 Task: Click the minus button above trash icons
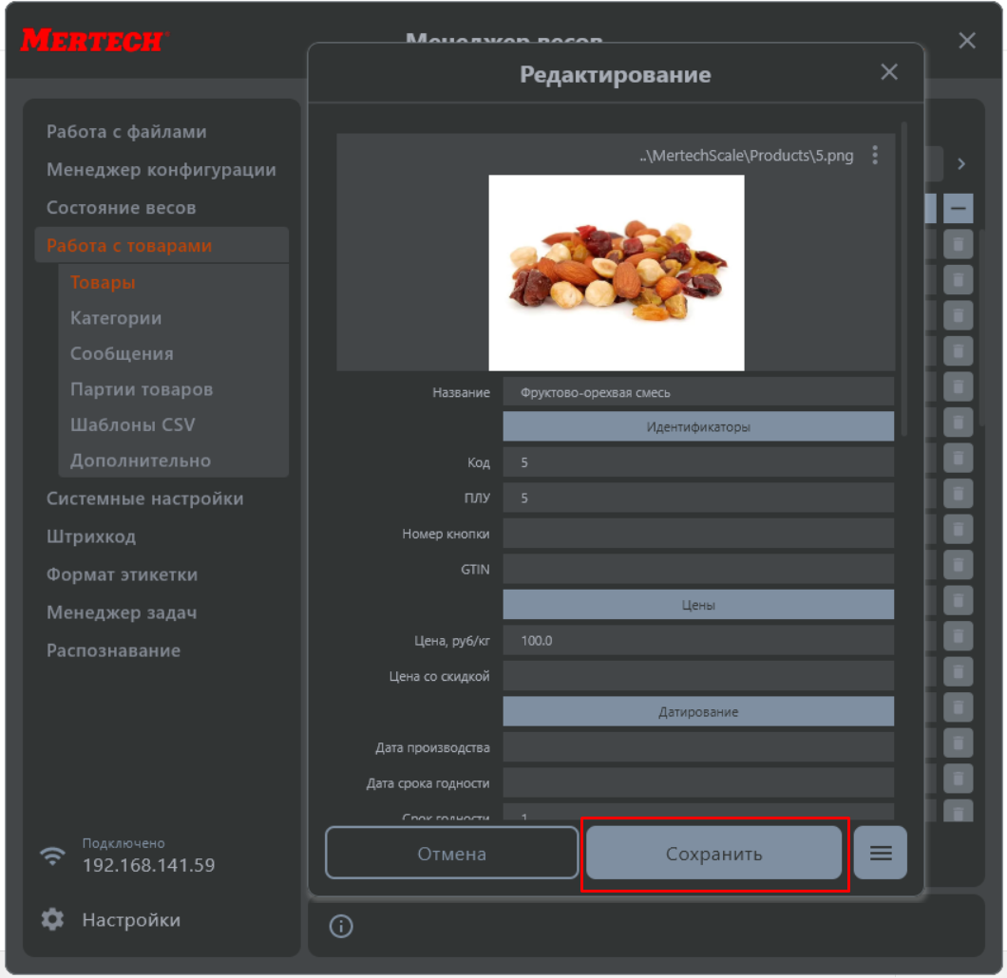pos(958,209)
